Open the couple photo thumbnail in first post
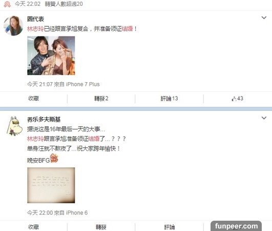This screenshot has height=231, width=272. click(51, 55)
